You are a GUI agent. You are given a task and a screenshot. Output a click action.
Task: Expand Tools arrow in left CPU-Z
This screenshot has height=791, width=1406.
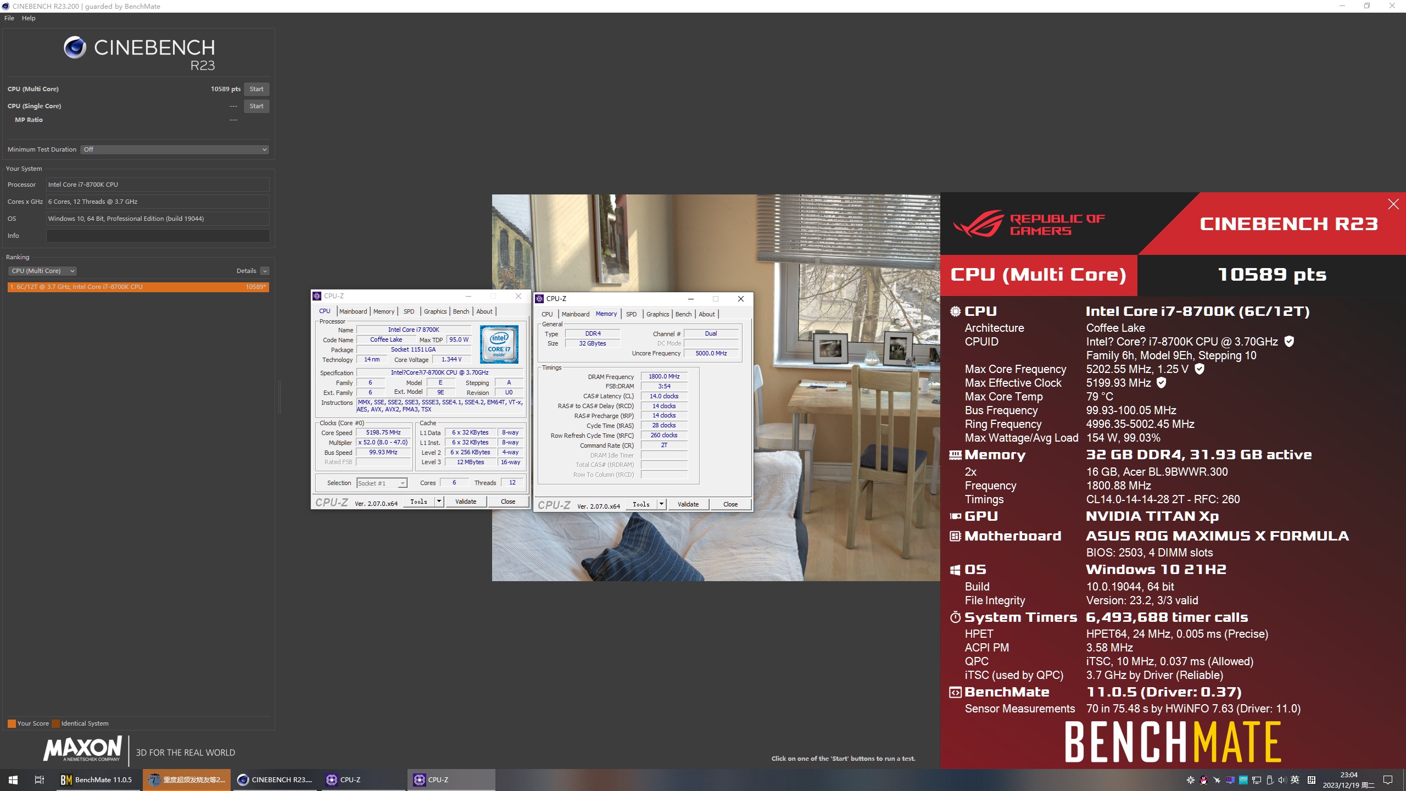439,502
